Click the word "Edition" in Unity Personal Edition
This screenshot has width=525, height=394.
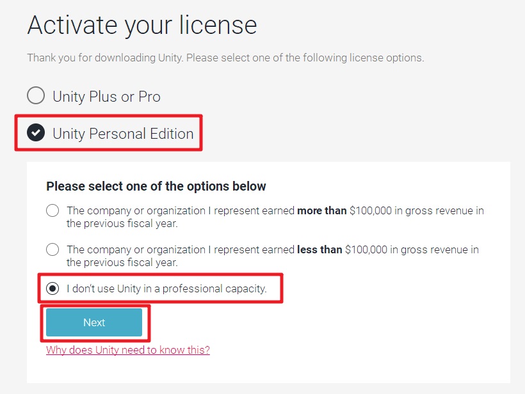coord(172,134)
